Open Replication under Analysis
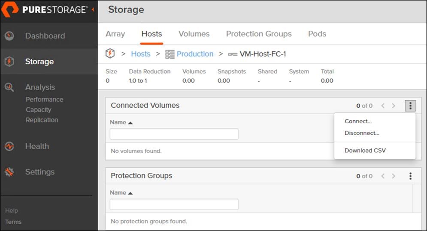The width and height of the screenshot is (427, 231). 42,120
